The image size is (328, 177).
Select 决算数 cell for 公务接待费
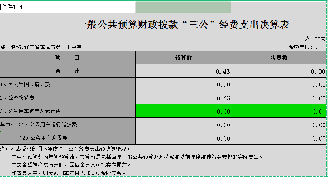pyautogui.click(x=279, y=98)
